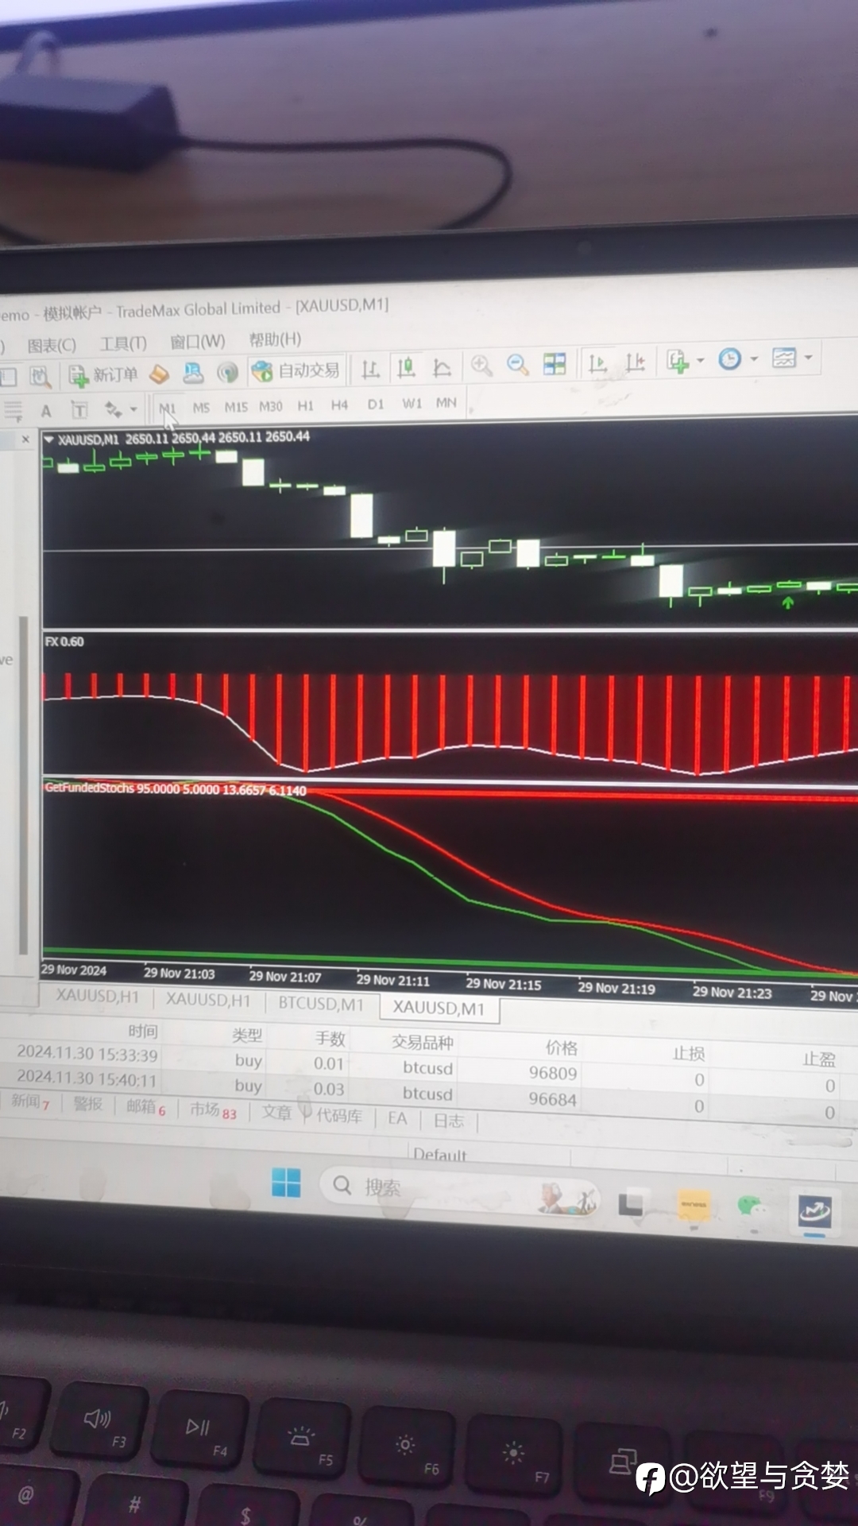Toggle chart shift icon
This screenshot has width=858, height=1526.
click(635, 362)
